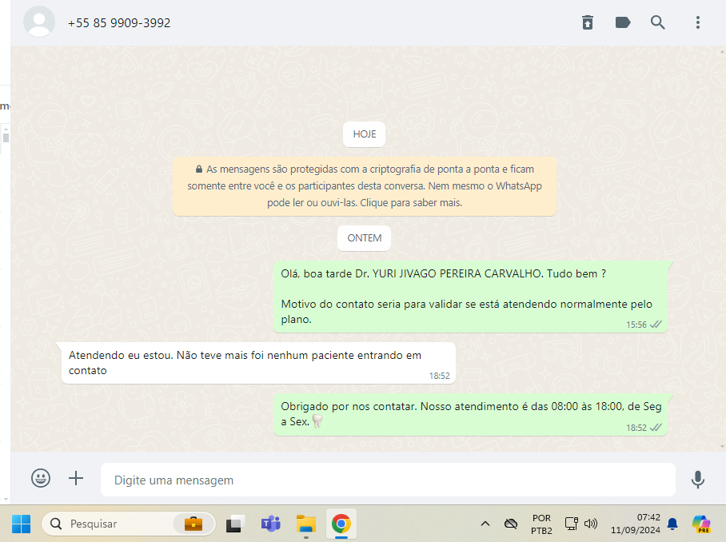The height and width of the screenshot is (542, 726).
Task: Open Microsoft Teams from taskbar
Action: coord(271,524)
